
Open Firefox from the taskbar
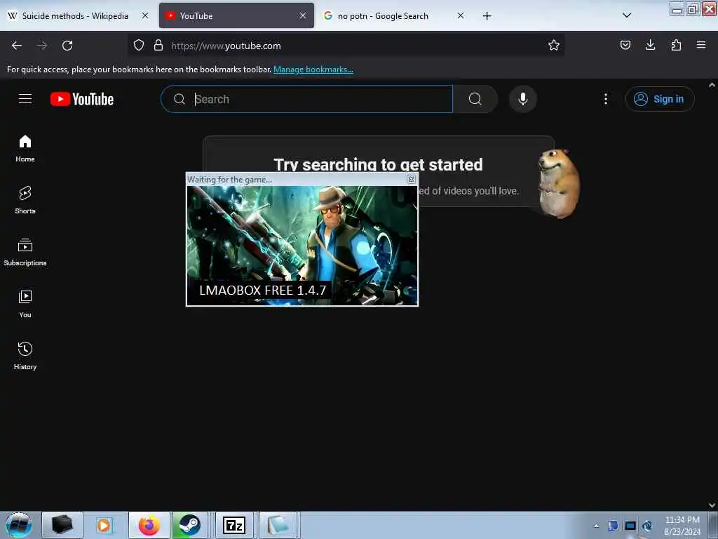(x=149, y=525)
